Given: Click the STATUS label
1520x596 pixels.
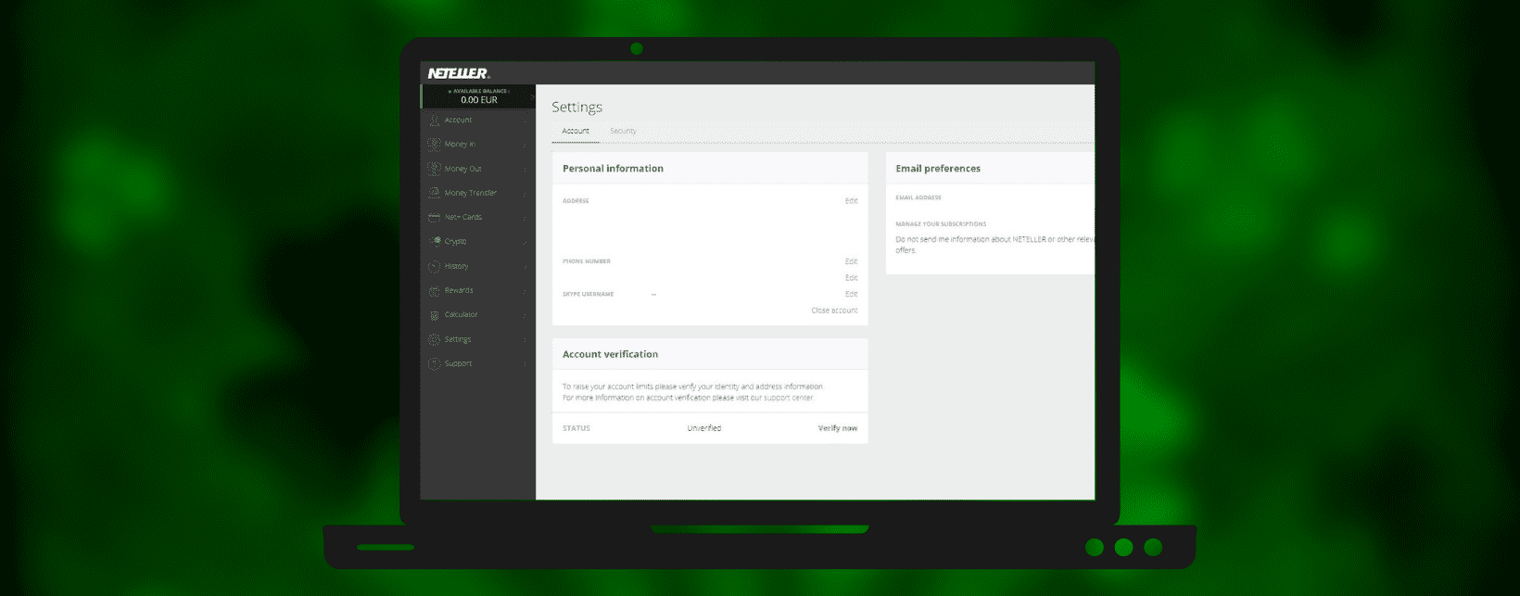Looking at the screenshot, I should tap(576, 428).
